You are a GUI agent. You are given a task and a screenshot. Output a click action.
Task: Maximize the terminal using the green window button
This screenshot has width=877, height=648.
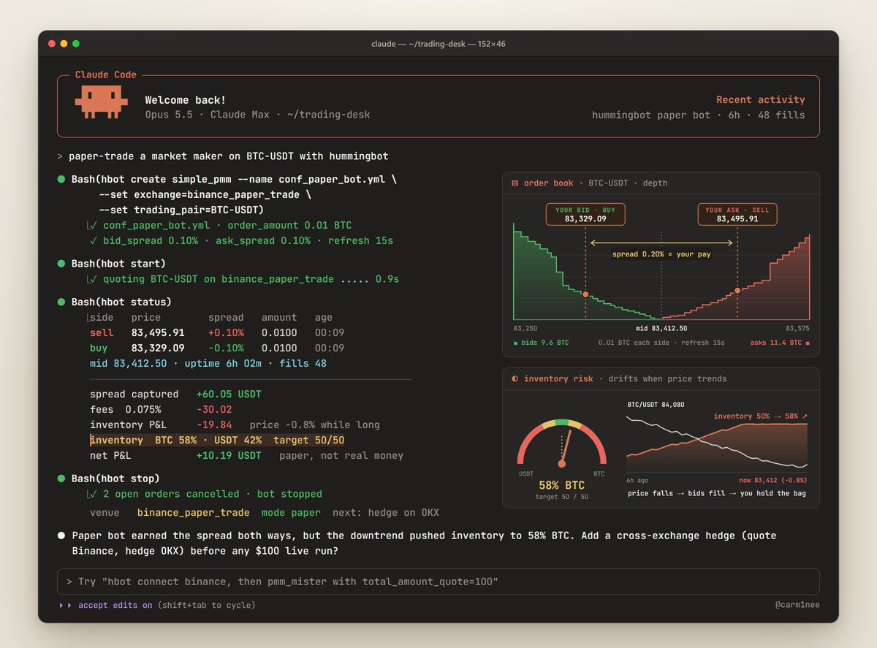click(76, 44)
